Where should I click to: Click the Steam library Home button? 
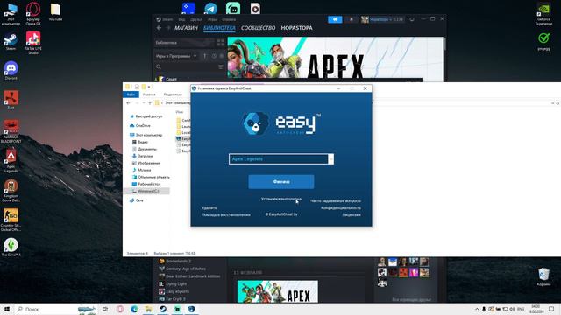click(184, 43)
